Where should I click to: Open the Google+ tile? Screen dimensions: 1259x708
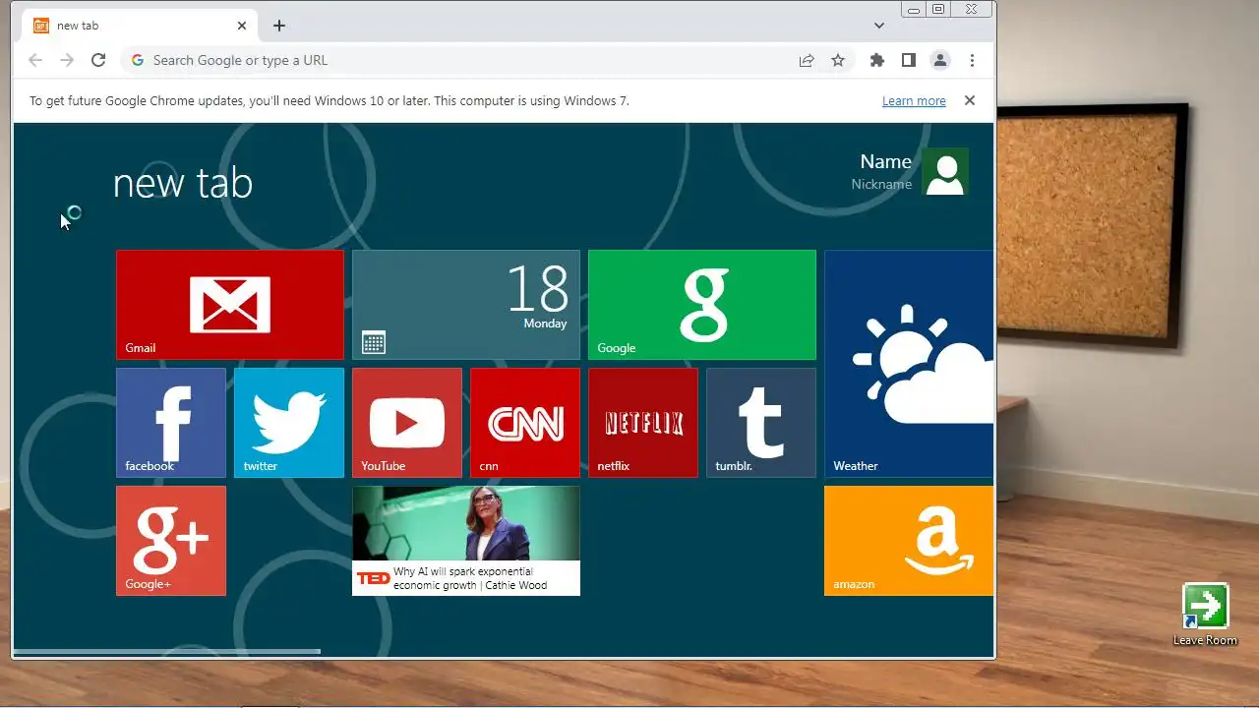click(171, 541)
